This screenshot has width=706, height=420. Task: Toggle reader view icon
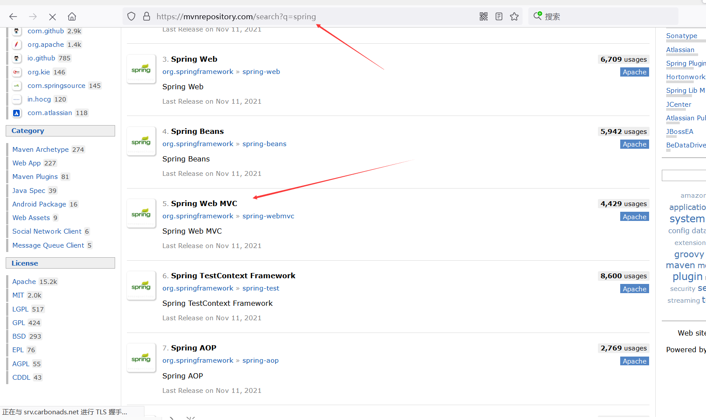point(499,17)
